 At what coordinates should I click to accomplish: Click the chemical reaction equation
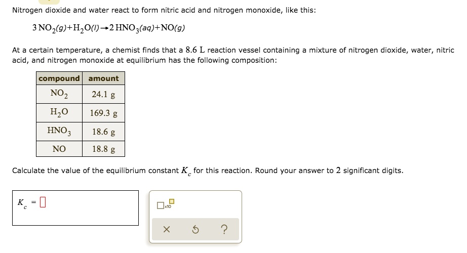pyautogui.click(x=109, y=28)
